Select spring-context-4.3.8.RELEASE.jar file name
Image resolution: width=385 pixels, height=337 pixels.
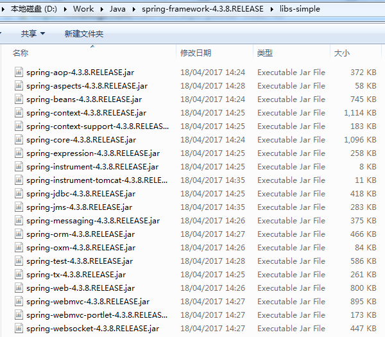tap(86, 113)
